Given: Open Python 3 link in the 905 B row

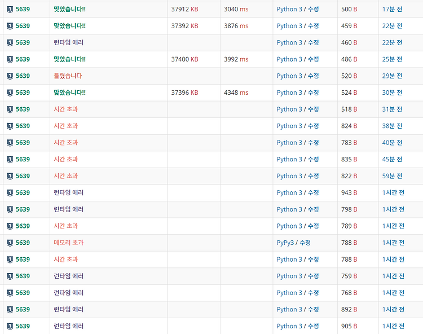Looking at the screenshot, I should tap(289, 326).
